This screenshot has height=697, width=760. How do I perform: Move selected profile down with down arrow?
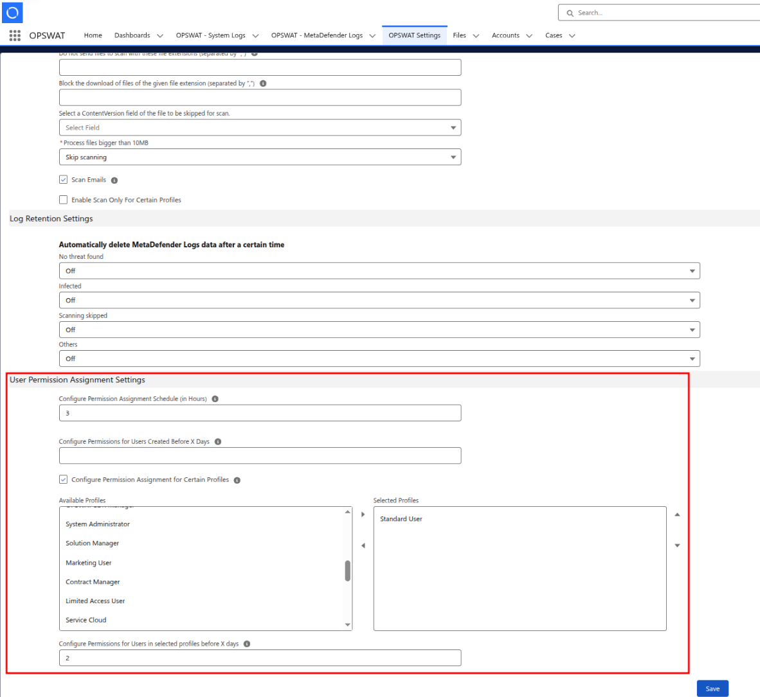[677, 545]
